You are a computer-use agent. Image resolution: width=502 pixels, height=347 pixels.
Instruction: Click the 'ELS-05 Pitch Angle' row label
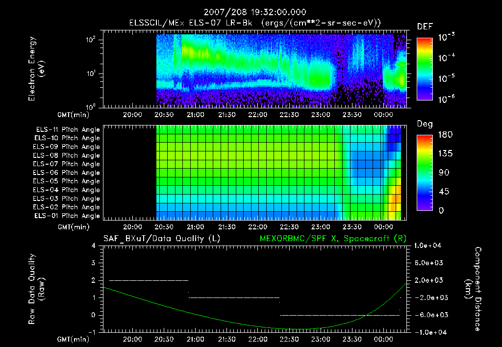(66, 181)
